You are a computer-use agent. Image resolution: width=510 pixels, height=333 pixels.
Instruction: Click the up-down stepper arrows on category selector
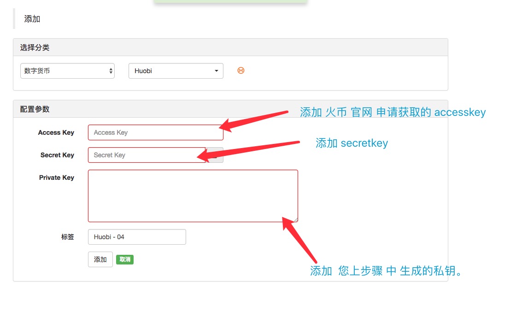pyautogui.click(x=111, y=70)
